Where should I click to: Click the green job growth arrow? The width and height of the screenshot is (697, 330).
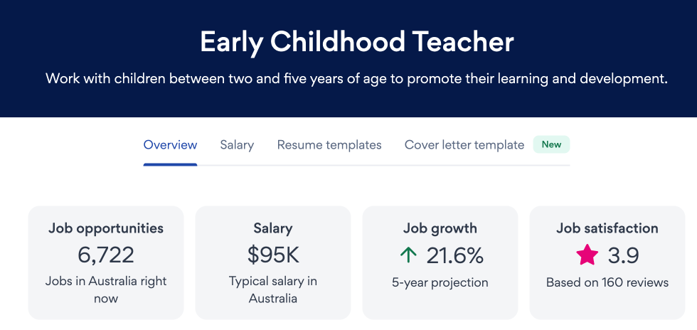point(408,255)
